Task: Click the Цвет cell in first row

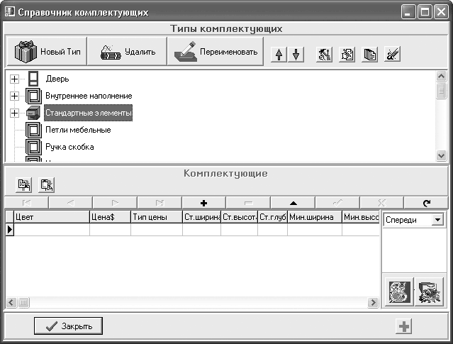Action: (x=52, y=230)
